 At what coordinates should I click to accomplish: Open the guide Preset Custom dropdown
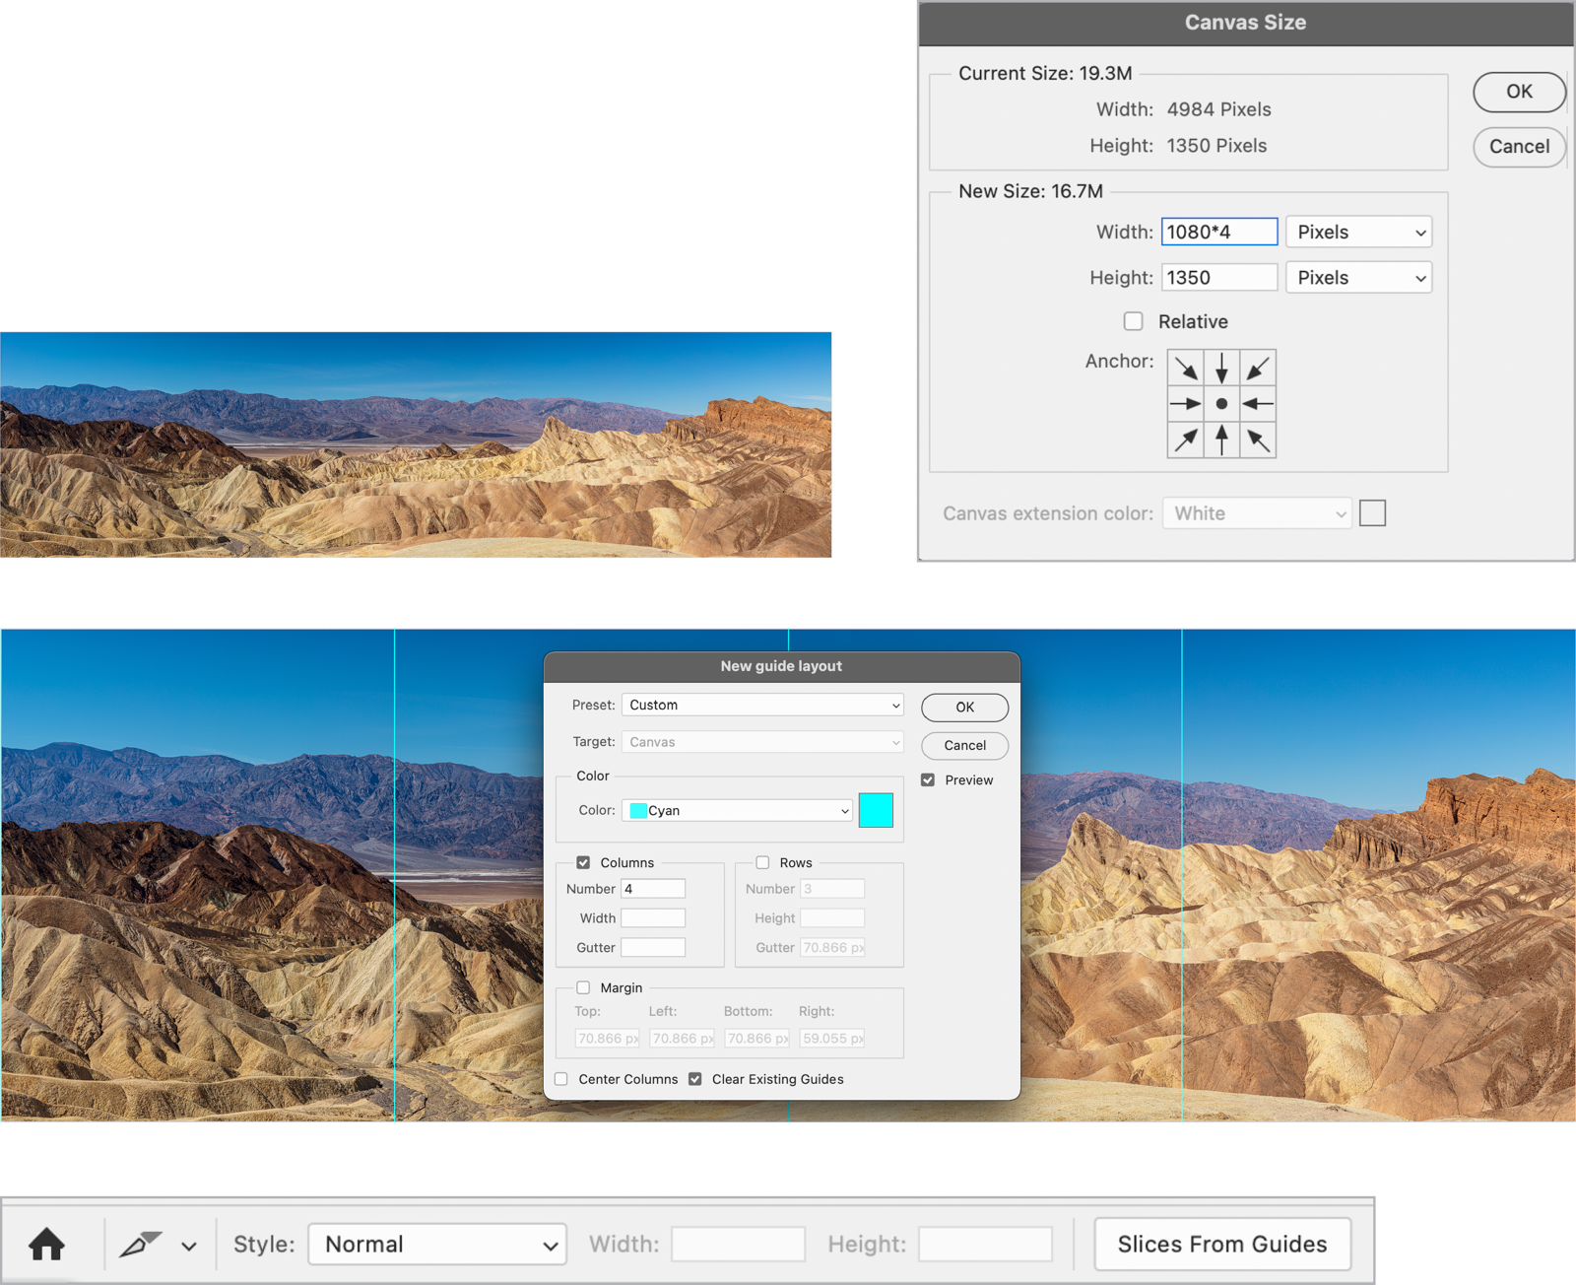pyautogui.click(x=763, y=706)
